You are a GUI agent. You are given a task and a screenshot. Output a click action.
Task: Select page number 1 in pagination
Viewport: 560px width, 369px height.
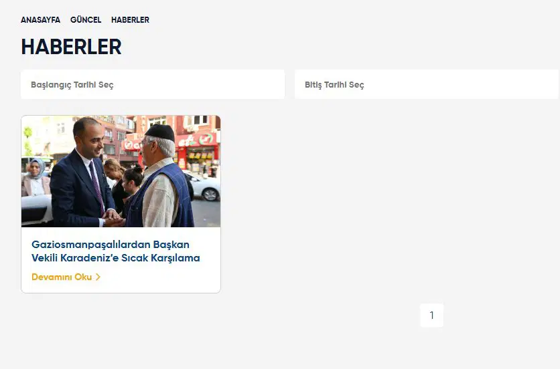click(432, 315)
